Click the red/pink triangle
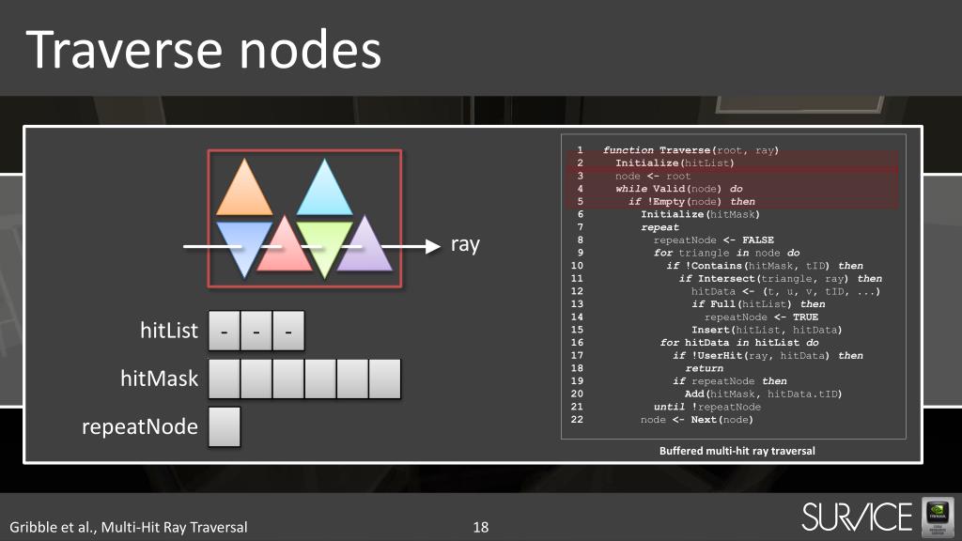 point(285,243)
